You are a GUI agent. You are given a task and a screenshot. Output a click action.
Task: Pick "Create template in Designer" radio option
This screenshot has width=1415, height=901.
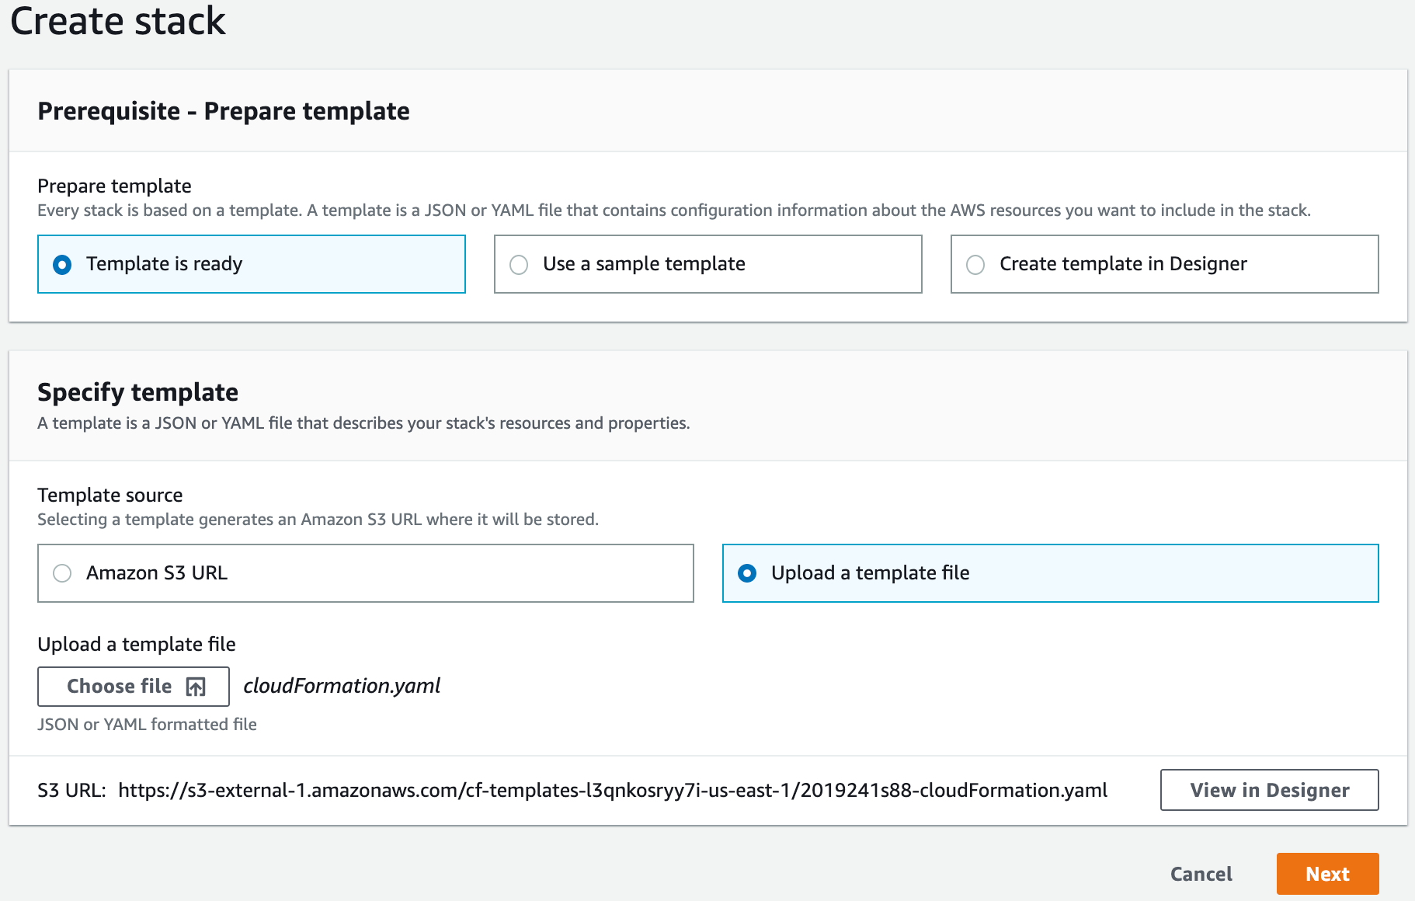[x=975, y=265]
